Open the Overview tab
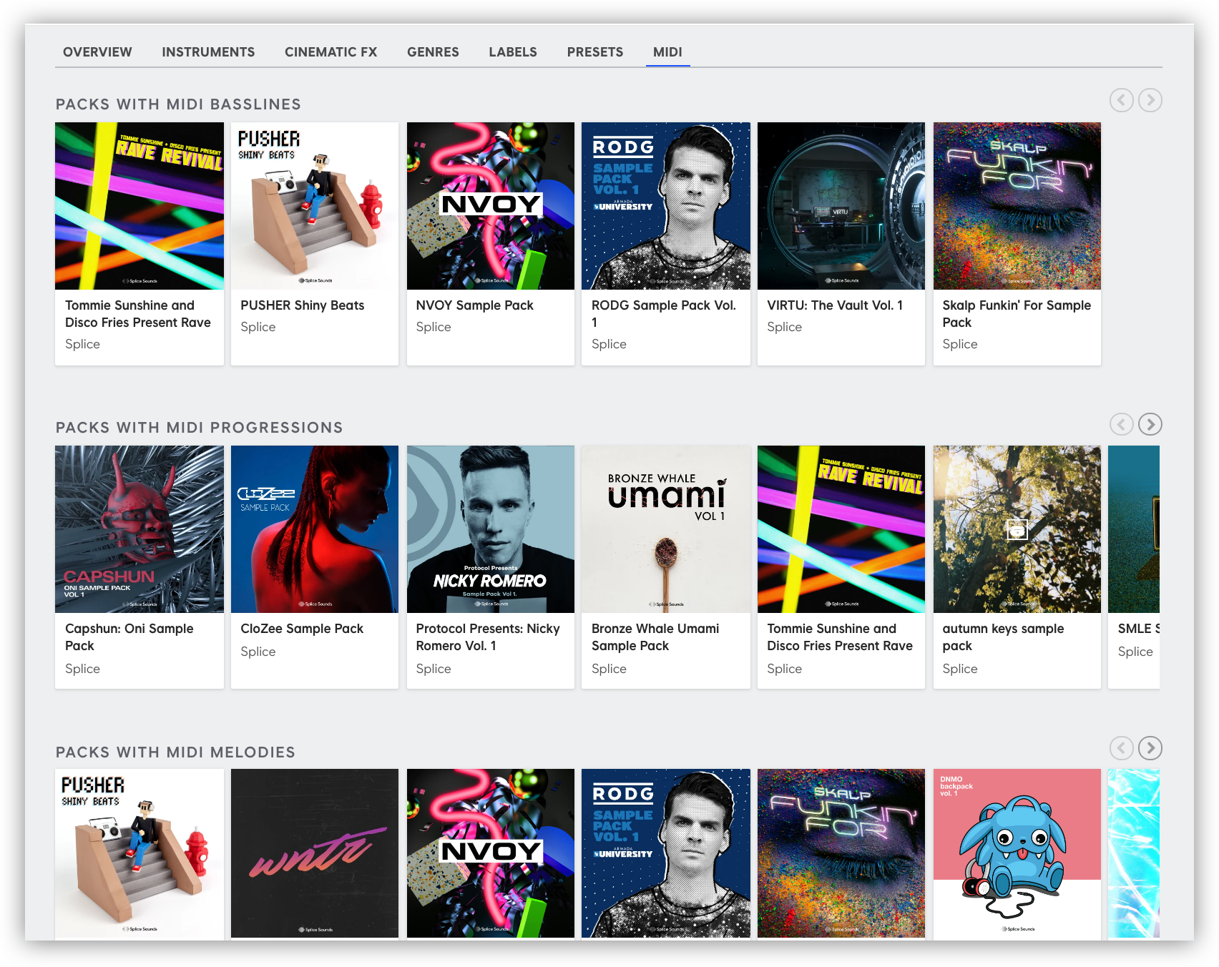Image resolution: width=1219 pixels, height=967 pixels. click(97, 52)
